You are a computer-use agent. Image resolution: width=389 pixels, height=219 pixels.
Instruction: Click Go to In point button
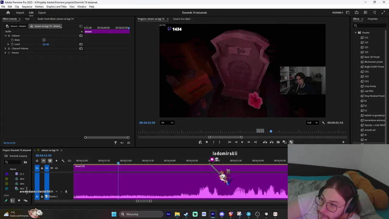point(229,142)
